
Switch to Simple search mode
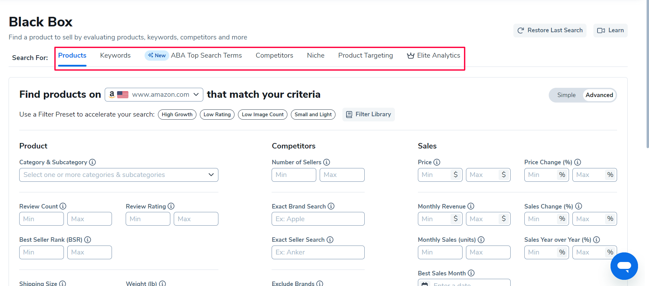(x=566, y=95)
